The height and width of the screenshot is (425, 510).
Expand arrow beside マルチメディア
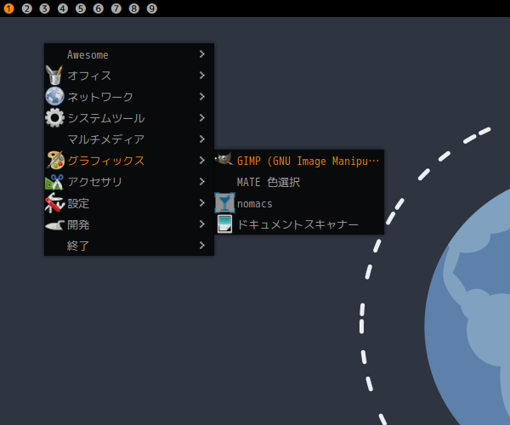point(202,139)
